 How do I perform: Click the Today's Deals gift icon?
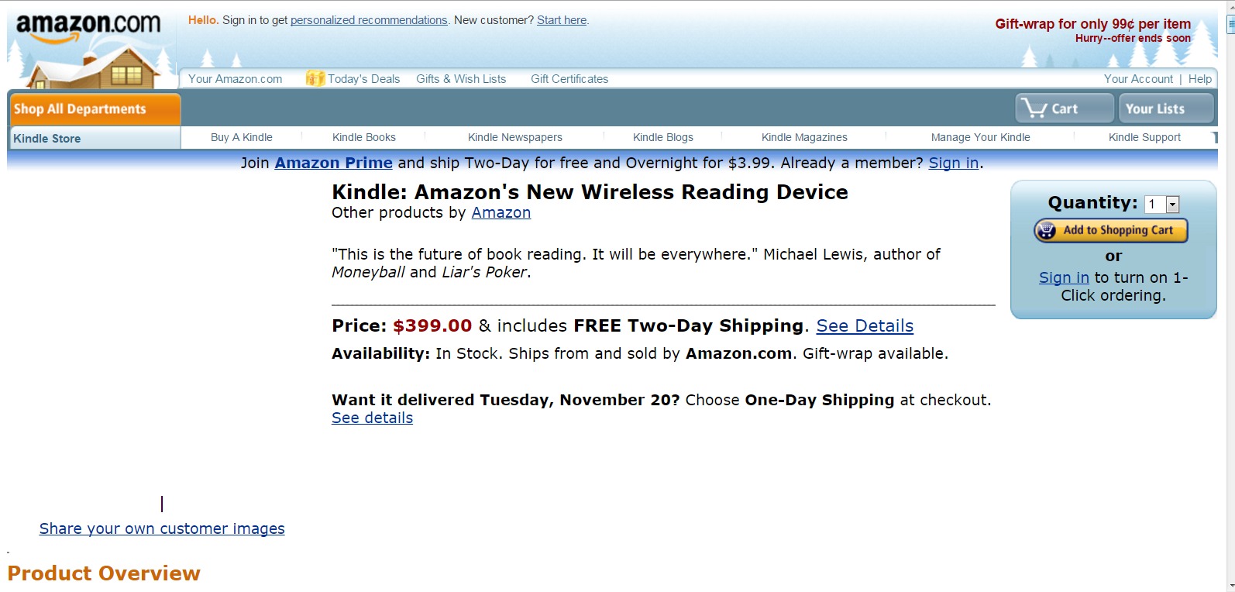tap(315, 78)
